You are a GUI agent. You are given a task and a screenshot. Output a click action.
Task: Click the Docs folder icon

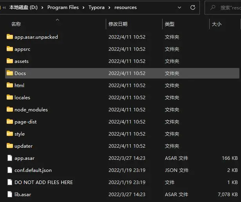10,73
